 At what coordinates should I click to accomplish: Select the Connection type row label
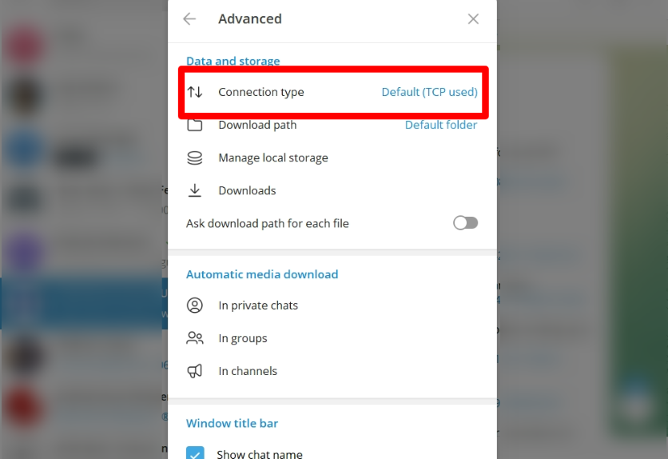click(x=261, y=92)
